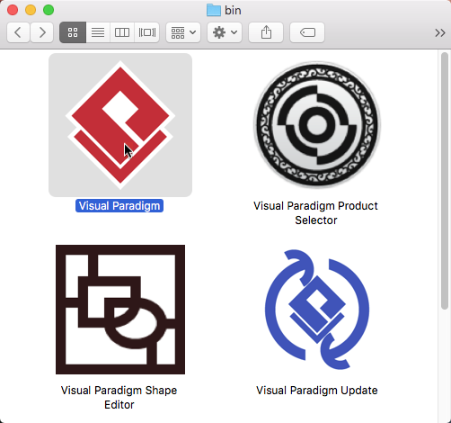Switch to icon view mode
This screenshot has width=451, height=423.
click(73, 32)
